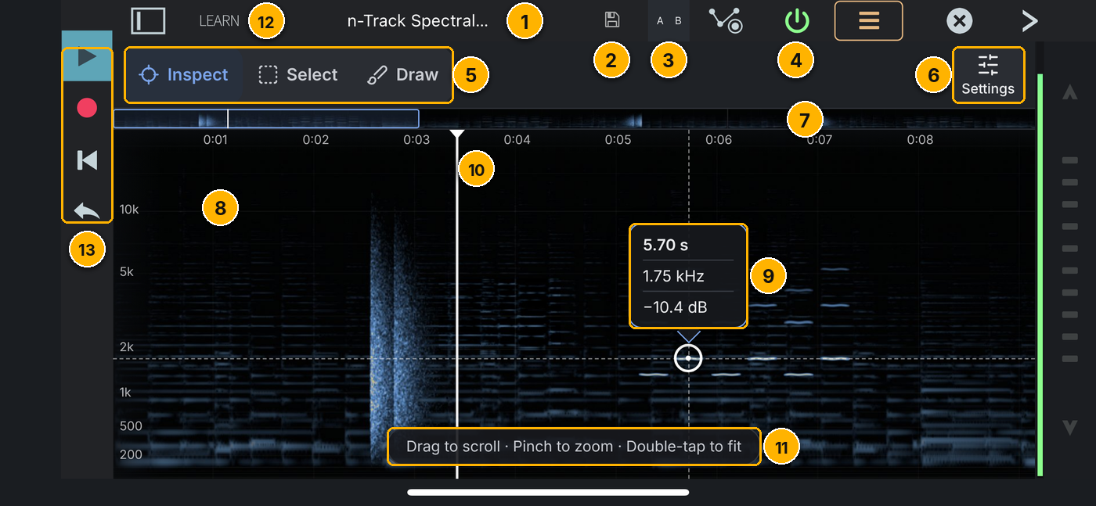Open the hamburger menu button

pyautogui.click(x=868, y=21)
